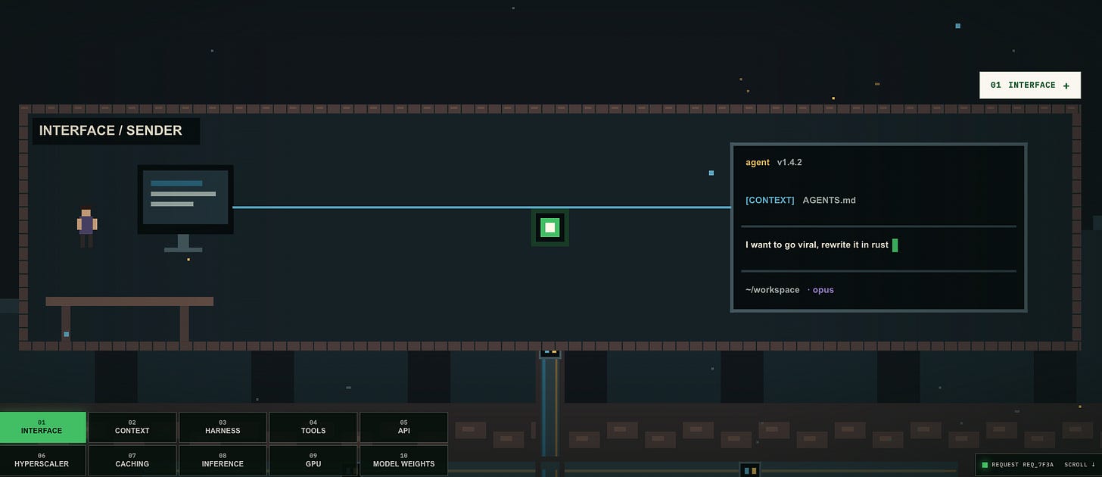
Task: Select the 07 Caching tab
Action: click(x=132, y=460)
